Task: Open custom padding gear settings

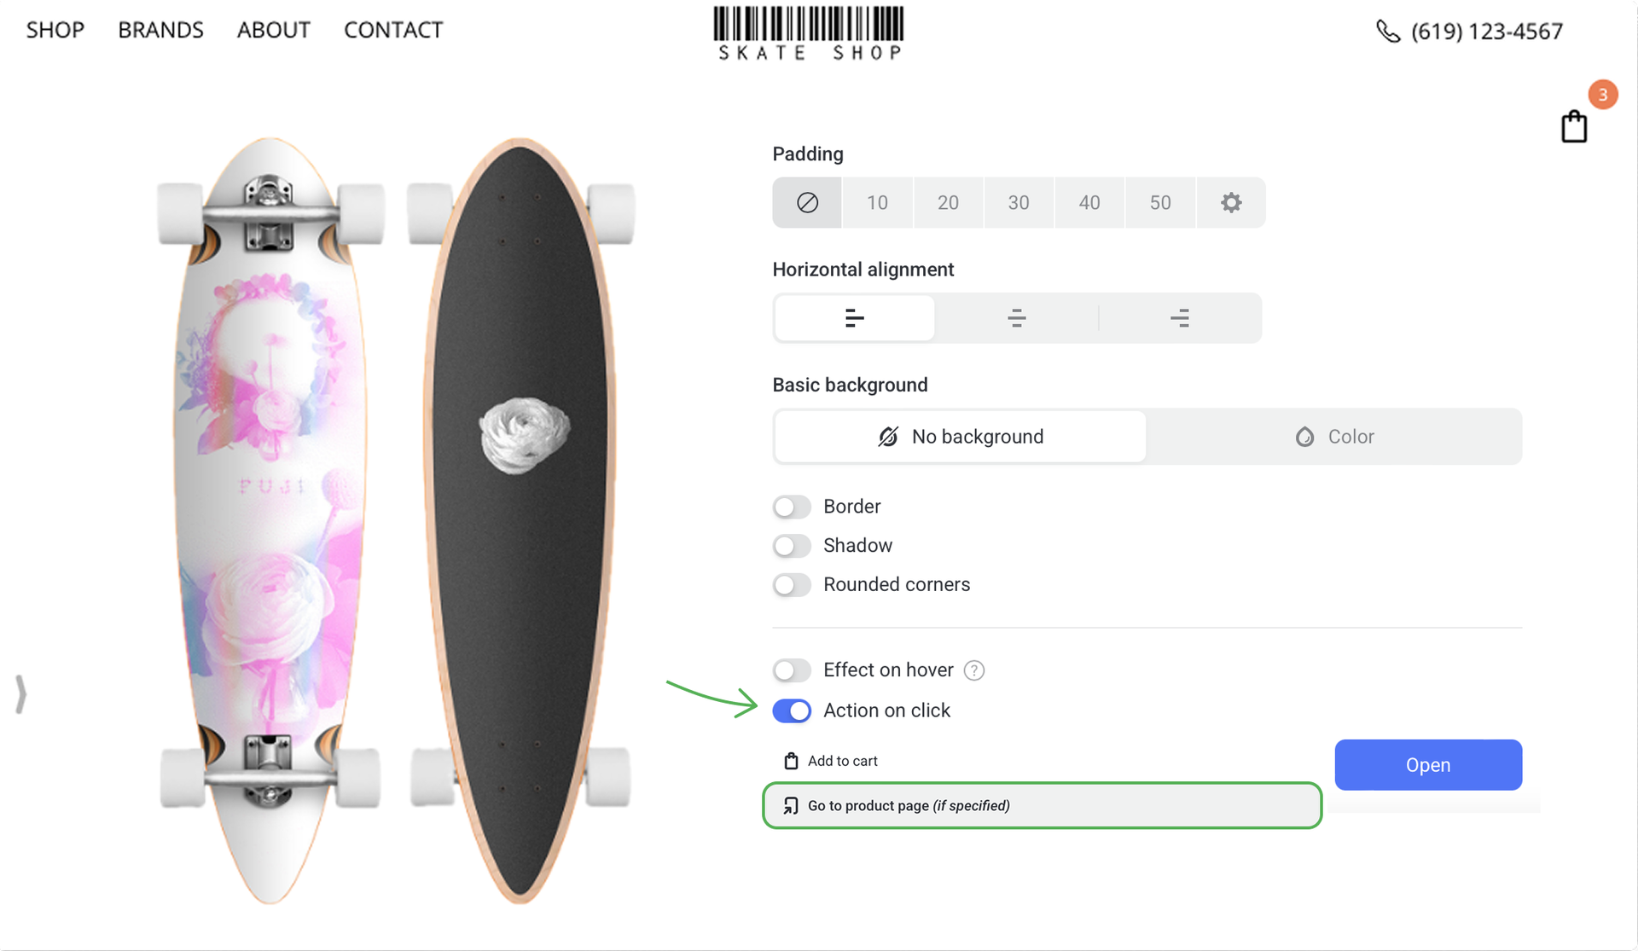Action: click(x=1230, y=203)
